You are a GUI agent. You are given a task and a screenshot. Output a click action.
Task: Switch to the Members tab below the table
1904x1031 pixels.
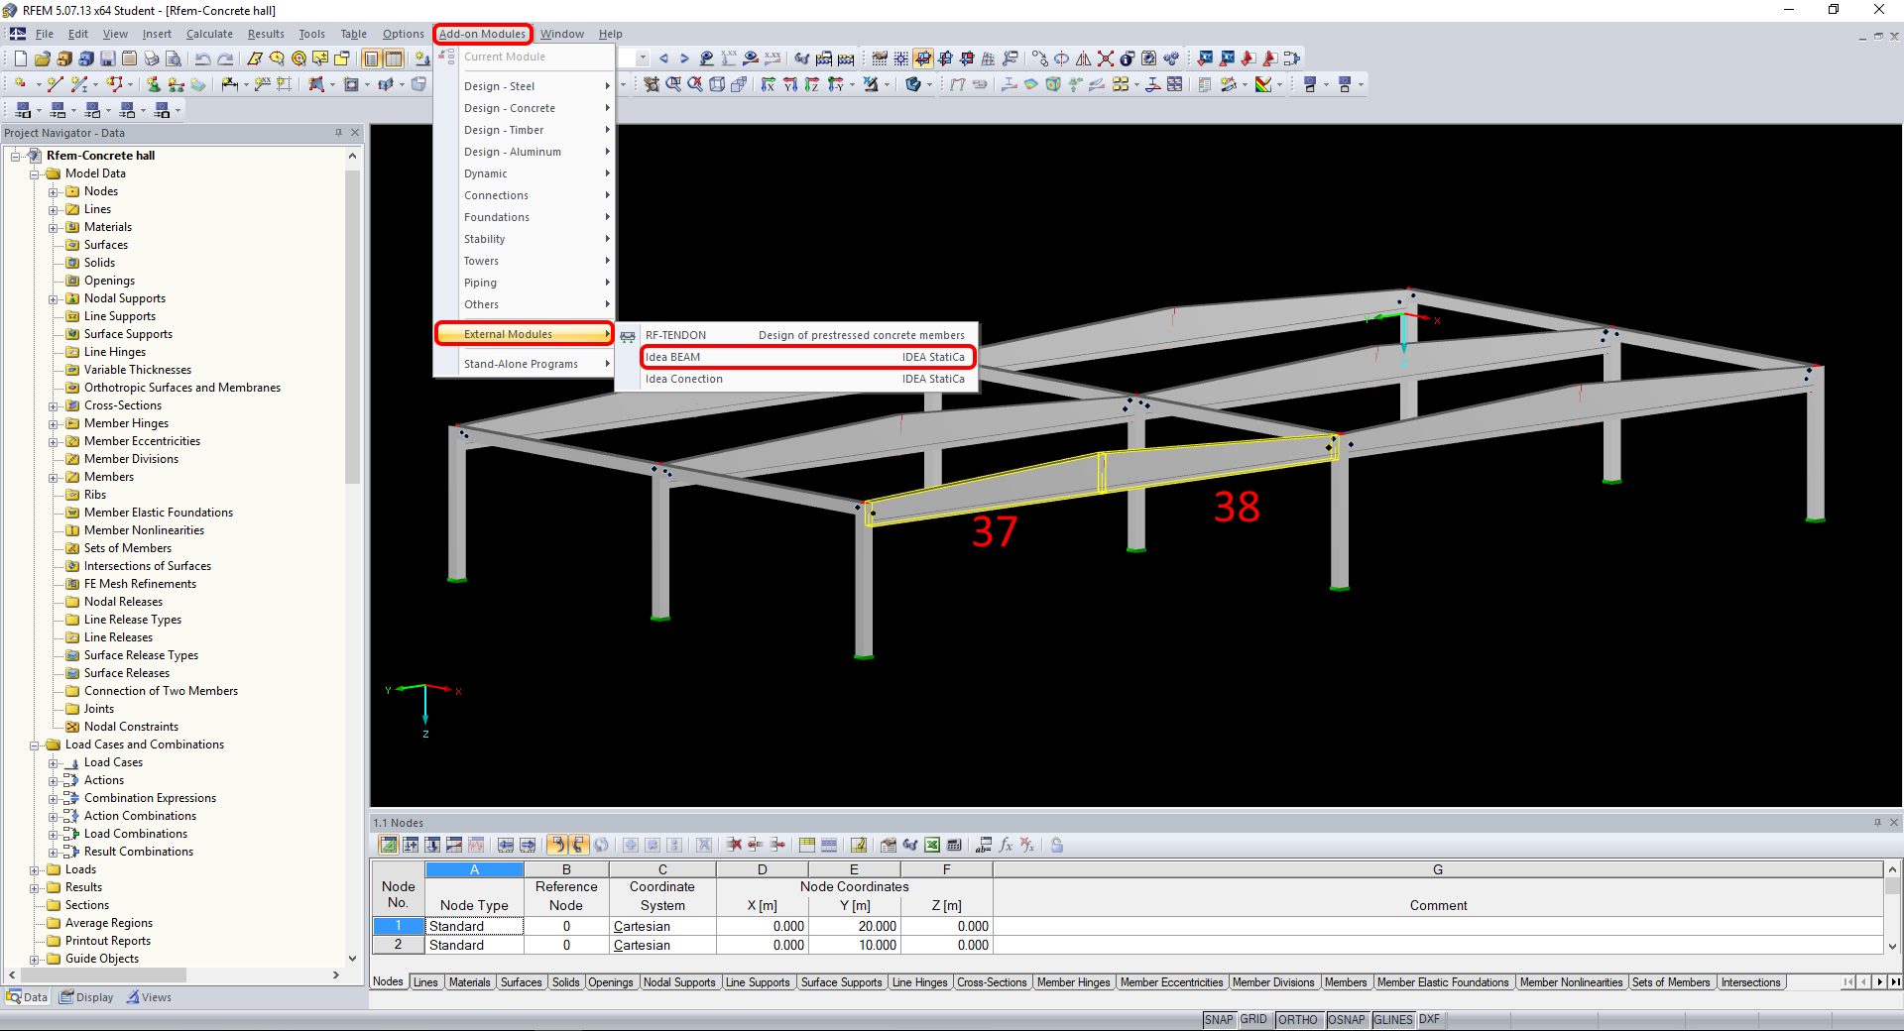click(1346, 982)
